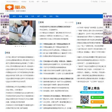Open 房产 in the blue navigation bar
Viewport: 112px width, 112px height.
point(39,16)
